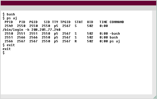Click the "bash" command in the PID 2566 row
Image resolution: width=157 pixels, height=99 pixels.
tap(114, 37)
